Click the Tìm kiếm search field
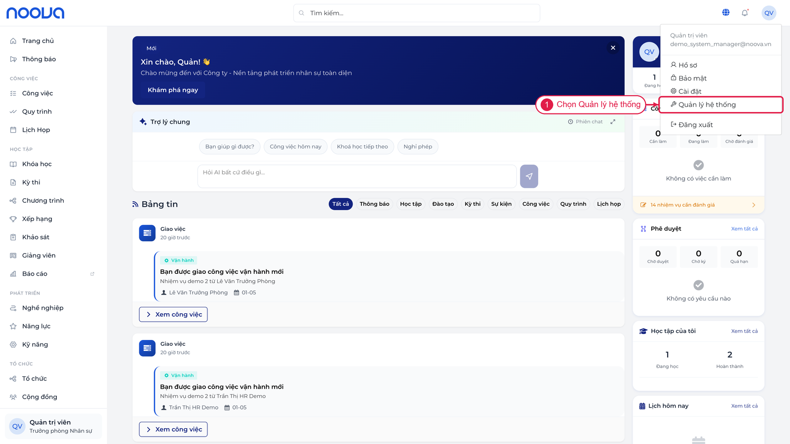This screenshot has height=444, width=790. pos(416,13)
